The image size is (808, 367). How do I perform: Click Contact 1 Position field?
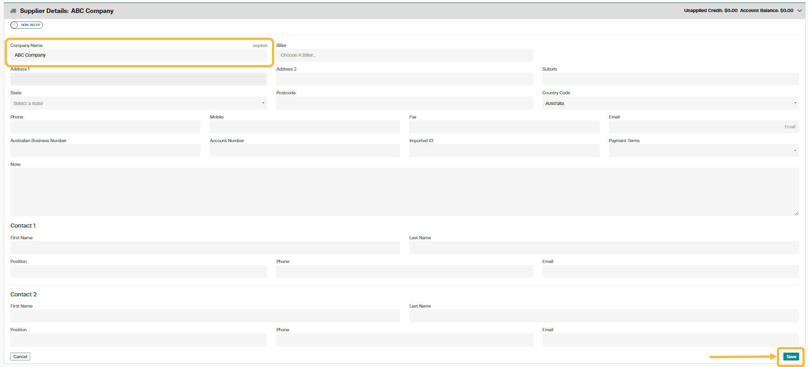click(x=139, y=271)
